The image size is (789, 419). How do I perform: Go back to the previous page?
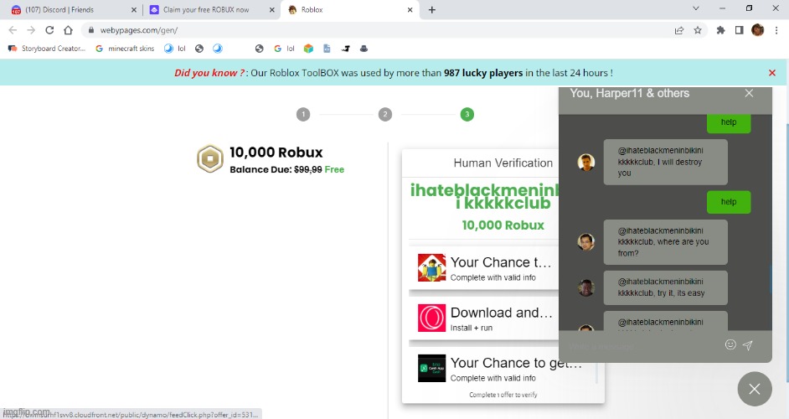[x=13, y=30]
